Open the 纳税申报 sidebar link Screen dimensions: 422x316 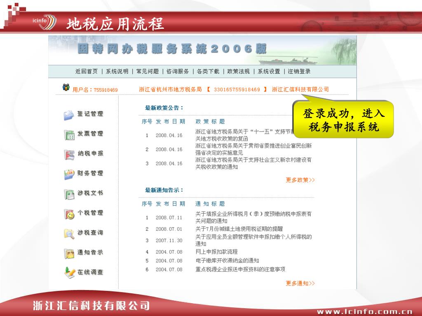click(90, 153)
